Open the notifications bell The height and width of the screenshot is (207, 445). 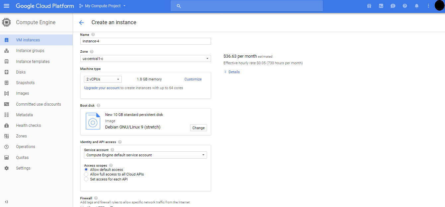pos(417,6)
